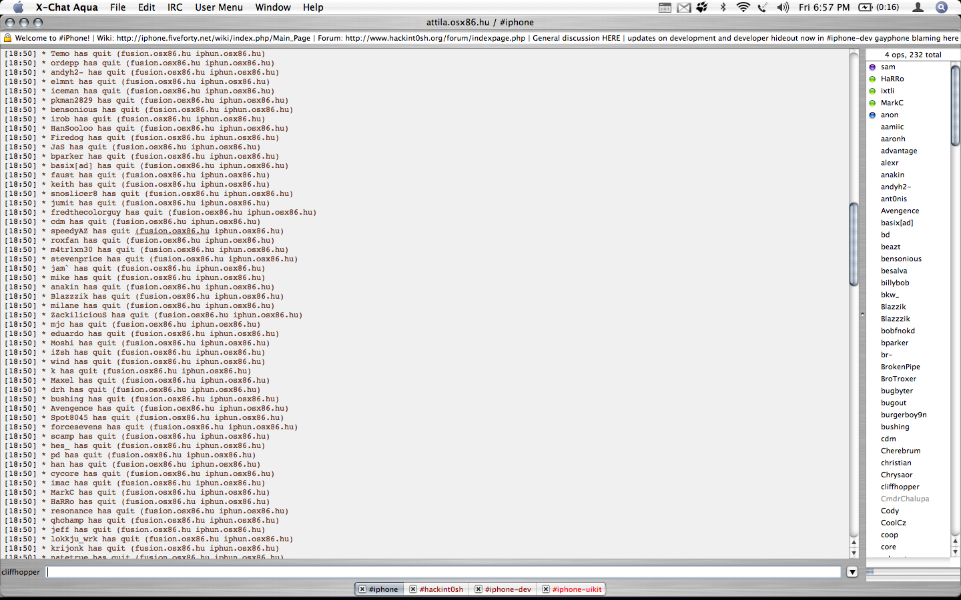Click the "Temo has quit" chat line
The width and height of the screenshot is (961, 600).
point(135,54)
